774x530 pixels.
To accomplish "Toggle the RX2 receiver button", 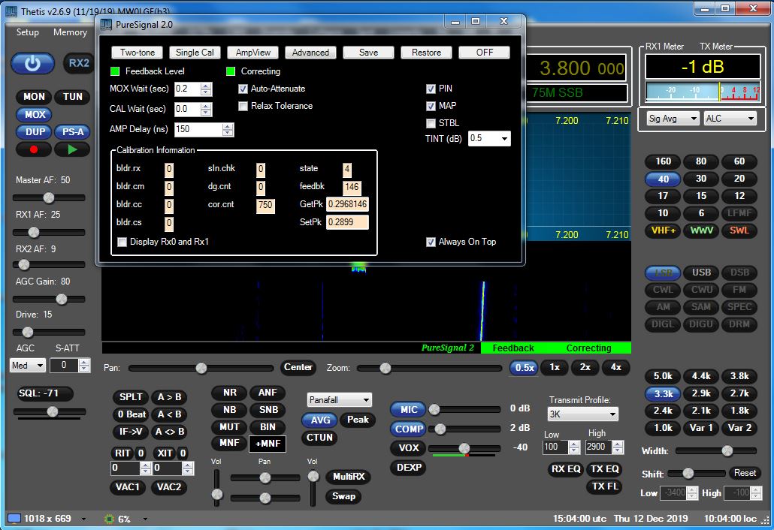I will (79, 63).
